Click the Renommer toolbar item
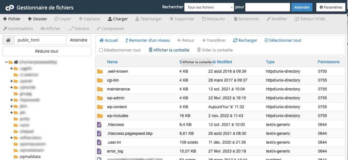The image size is (348, 160). coord(246,19)
